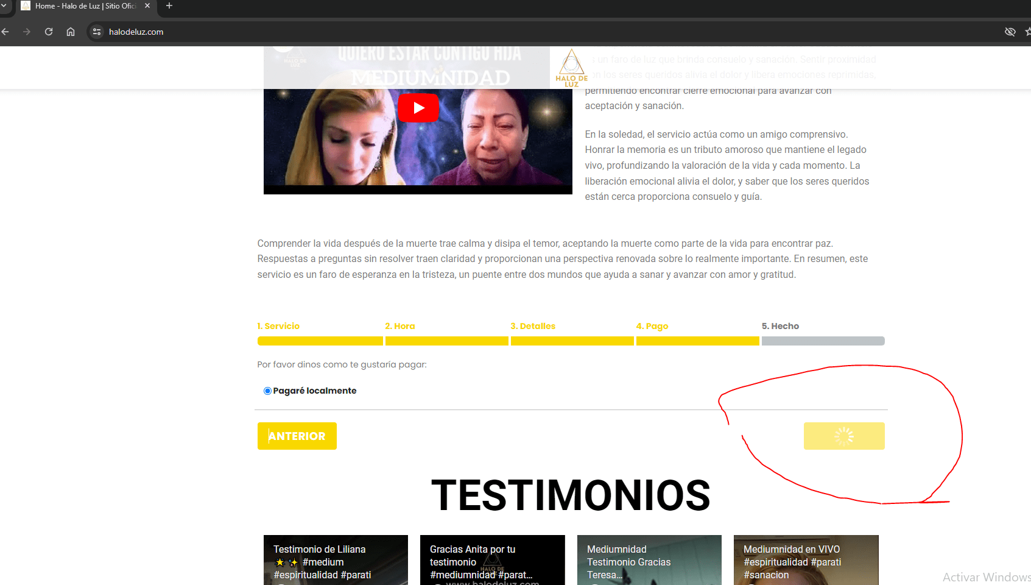Switch to the Home - Halo de Luz tab
This screenshot has height=585, width=1031.
85,5
